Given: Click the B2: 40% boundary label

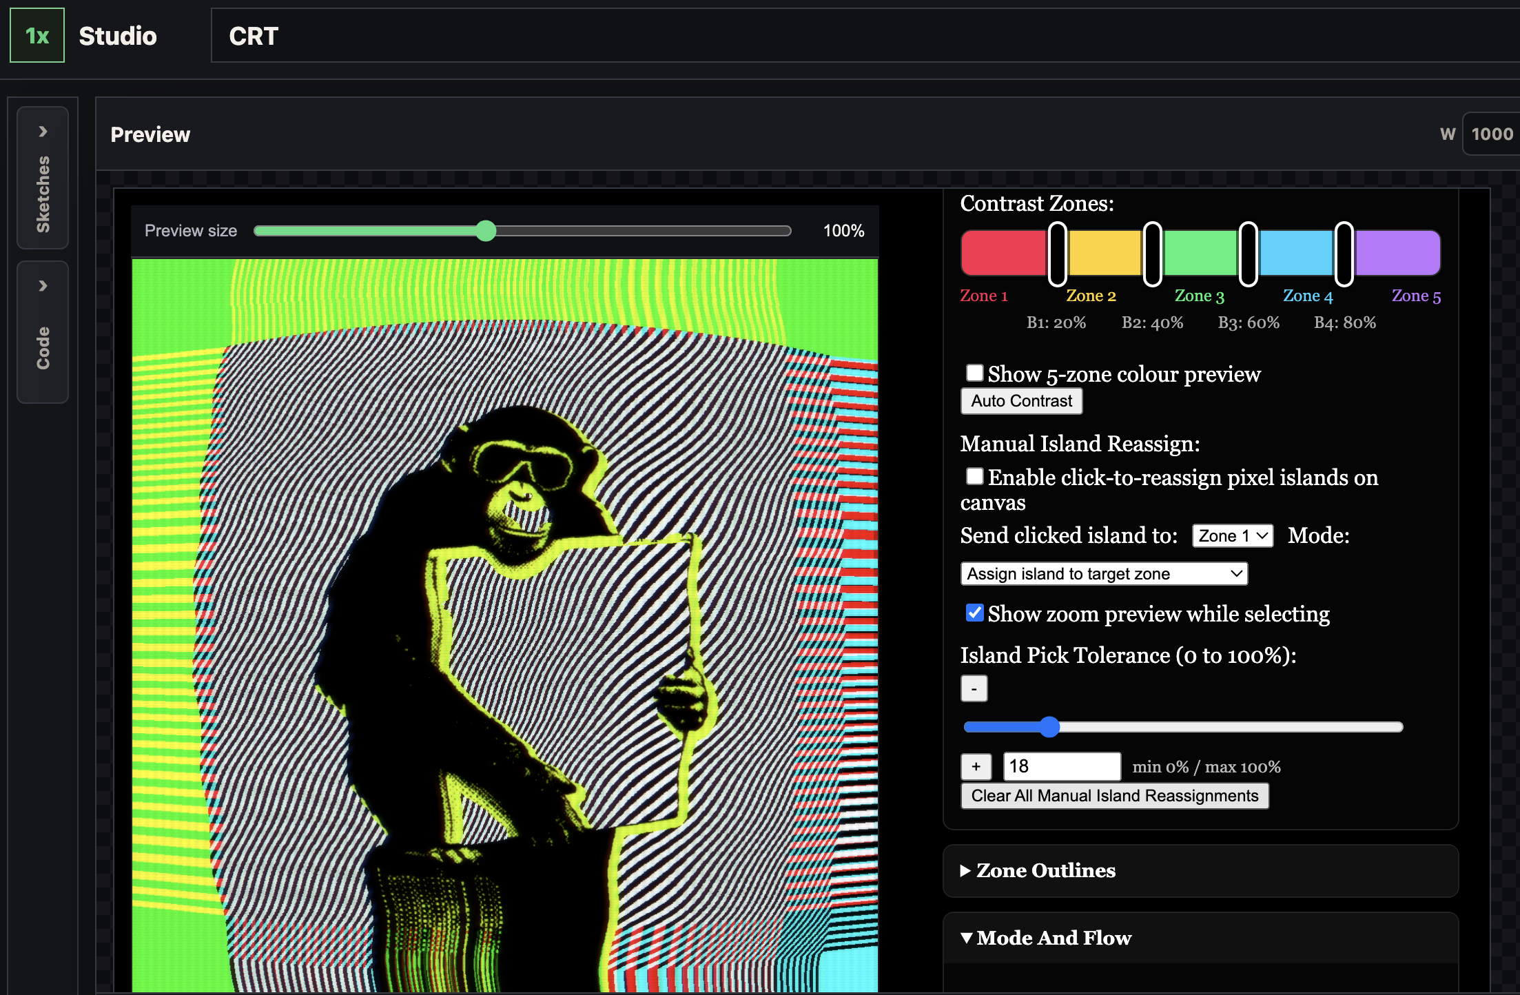Looking at the screenshot, I should (x=1152, y=322).
